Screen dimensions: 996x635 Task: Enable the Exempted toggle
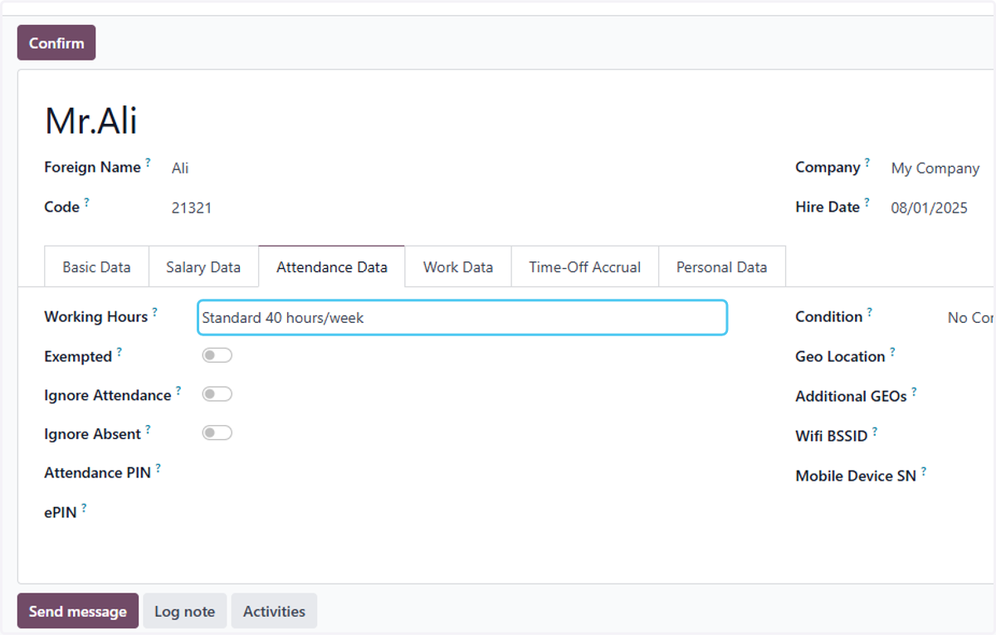pos(217,355)
